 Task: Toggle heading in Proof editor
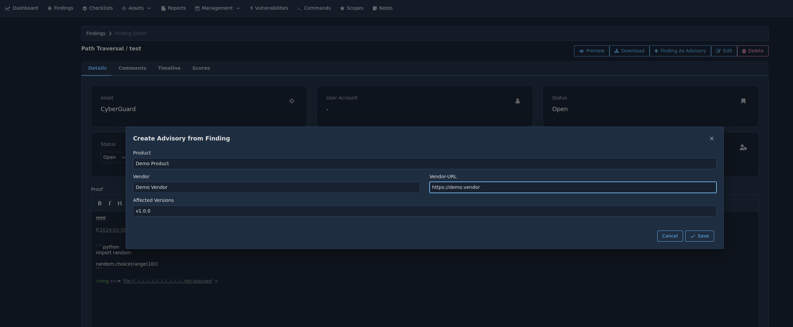pos(119,203)
